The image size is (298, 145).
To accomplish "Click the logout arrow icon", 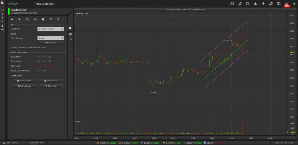I will point(294,3).
